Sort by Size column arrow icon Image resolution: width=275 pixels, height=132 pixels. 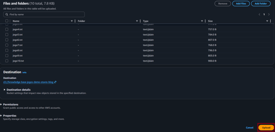[x=267, y=21]
